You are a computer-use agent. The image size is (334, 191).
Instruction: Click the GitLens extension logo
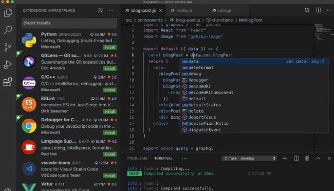point(29,62)
